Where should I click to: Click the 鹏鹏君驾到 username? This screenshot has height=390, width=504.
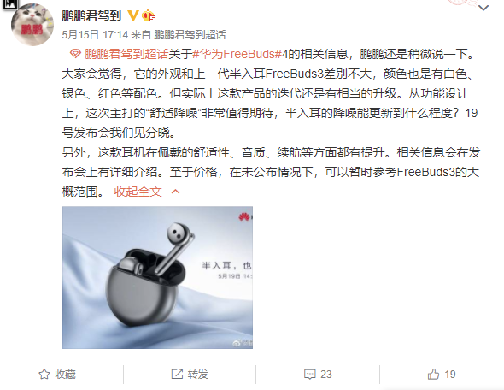point(91,15)
